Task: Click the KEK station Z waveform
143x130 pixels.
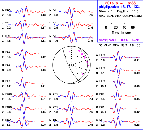Action: tap(26, 12)
